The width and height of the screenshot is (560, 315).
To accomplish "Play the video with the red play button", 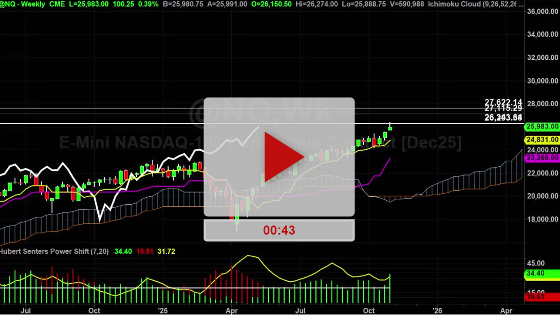I will pyautogui.click(x=284, y=157).
